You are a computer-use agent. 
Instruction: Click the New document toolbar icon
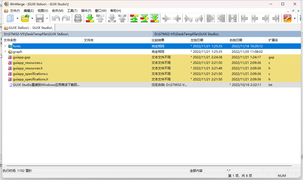[10, 18]
